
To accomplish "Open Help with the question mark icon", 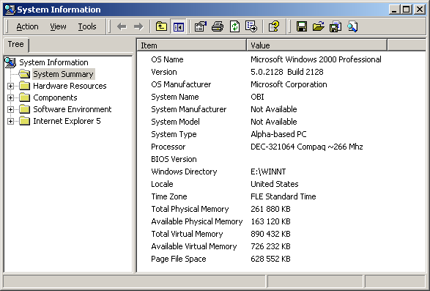I will pos(274,26).
